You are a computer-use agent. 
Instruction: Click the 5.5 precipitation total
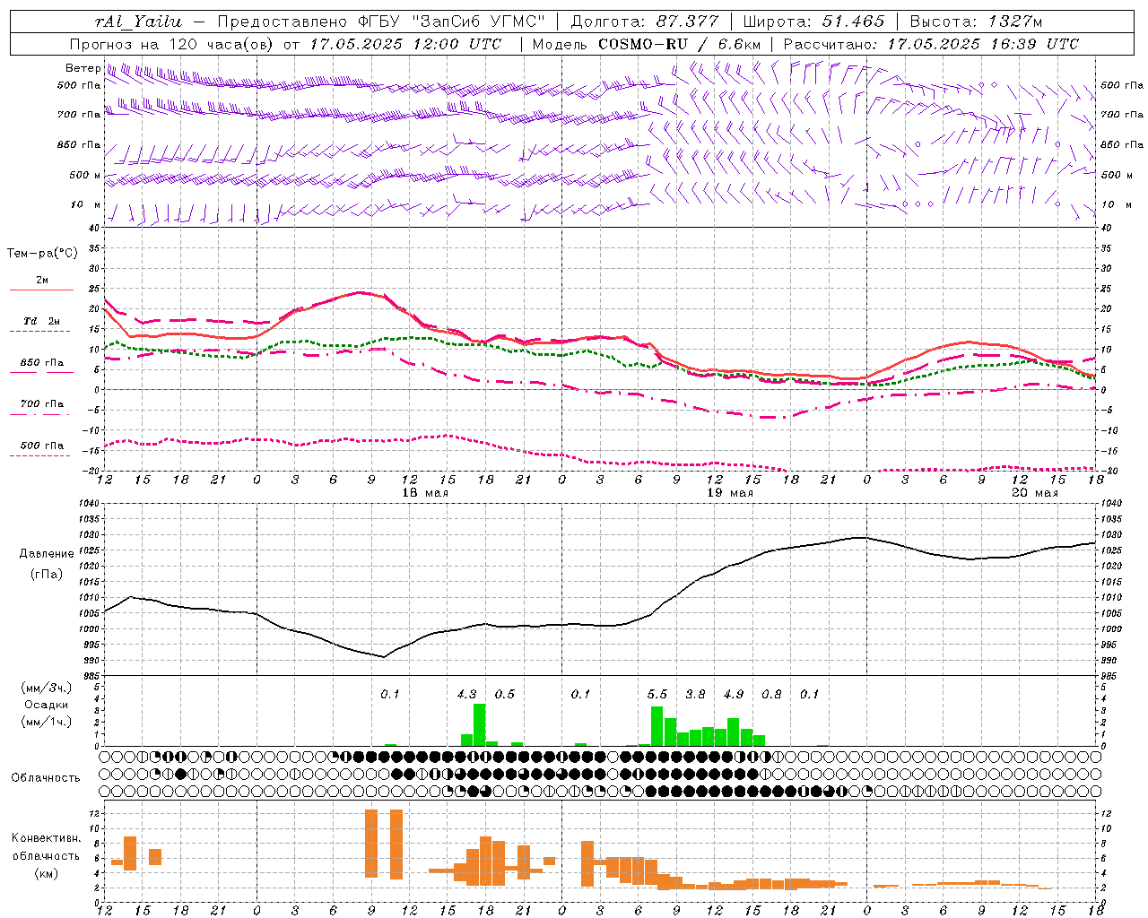[x=657, y=694]
